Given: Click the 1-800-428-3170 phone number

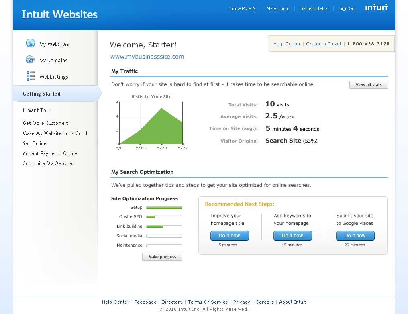Looking at the screenshot, I should (368, 44).
